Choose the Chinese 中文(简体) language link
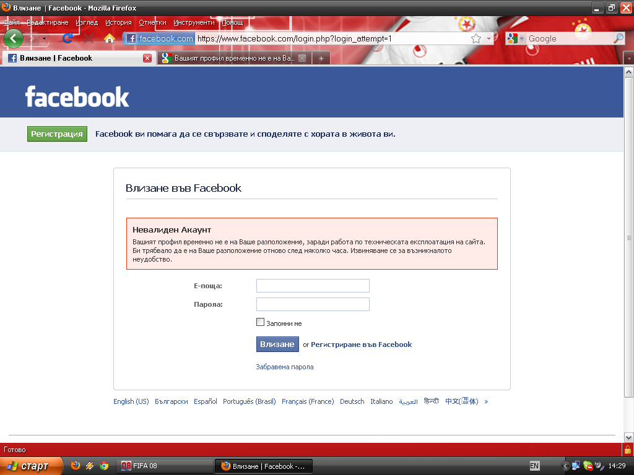Screen dimensions: 634x475 pos(462,401)
